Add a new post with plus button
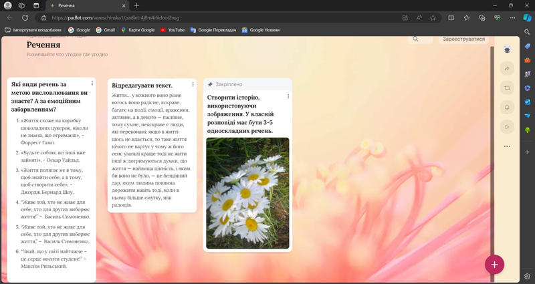Screen dimensions: 535x284 click(494, 265)
